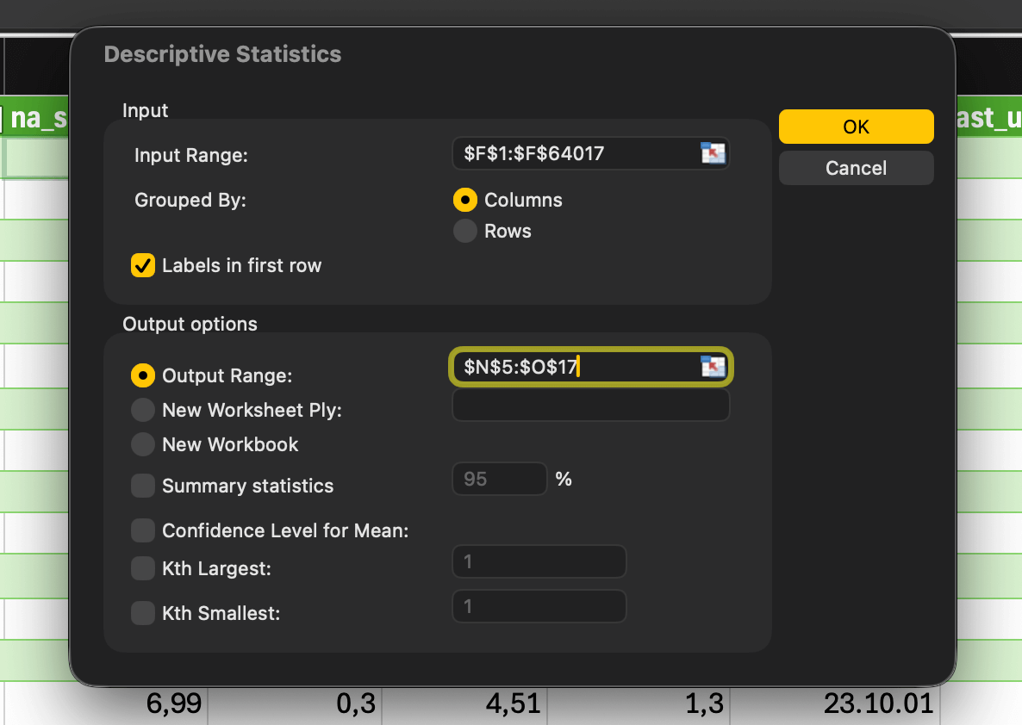Uncheck Labels in first row
Image resolution: width=1022 pixels, height=725 pixels.
pyautogui.click(x=143, y=265)
